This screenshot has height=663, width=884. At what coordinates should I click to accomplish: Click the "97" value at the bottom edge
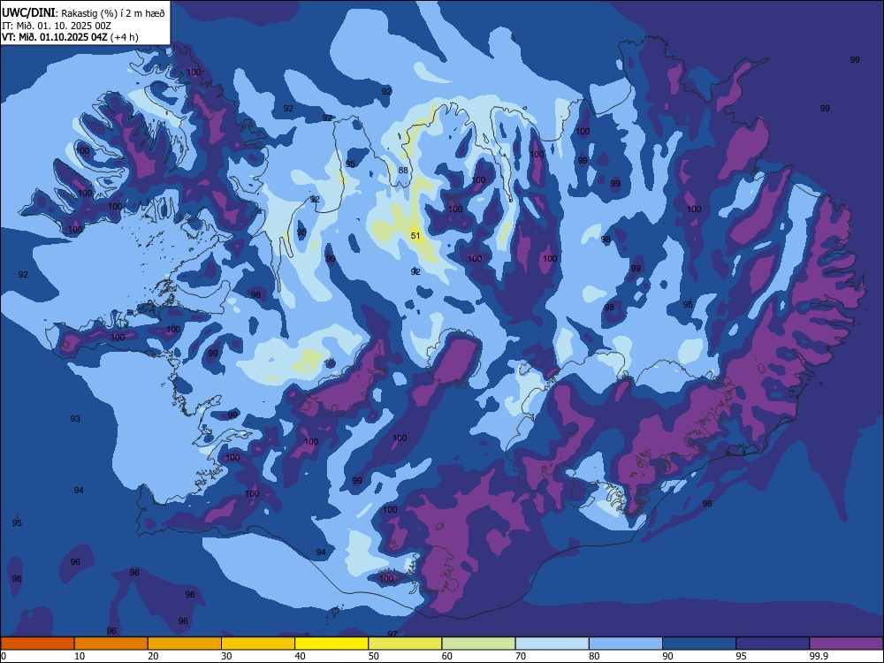coord(392,634)
